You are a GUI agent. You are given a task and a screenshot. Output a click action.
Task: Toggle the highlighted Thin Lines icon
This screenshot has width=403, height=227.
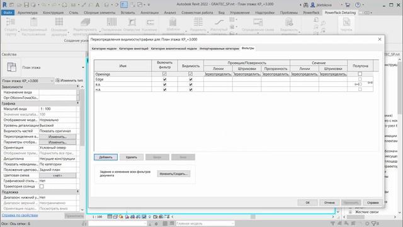[124, 4]
